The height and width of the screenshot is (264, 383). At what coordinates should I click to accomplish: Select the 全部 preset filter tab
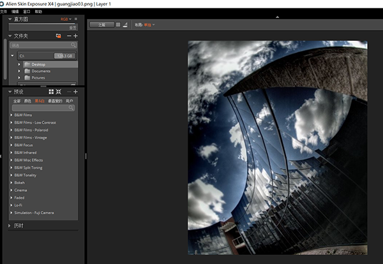pos(17,101)
